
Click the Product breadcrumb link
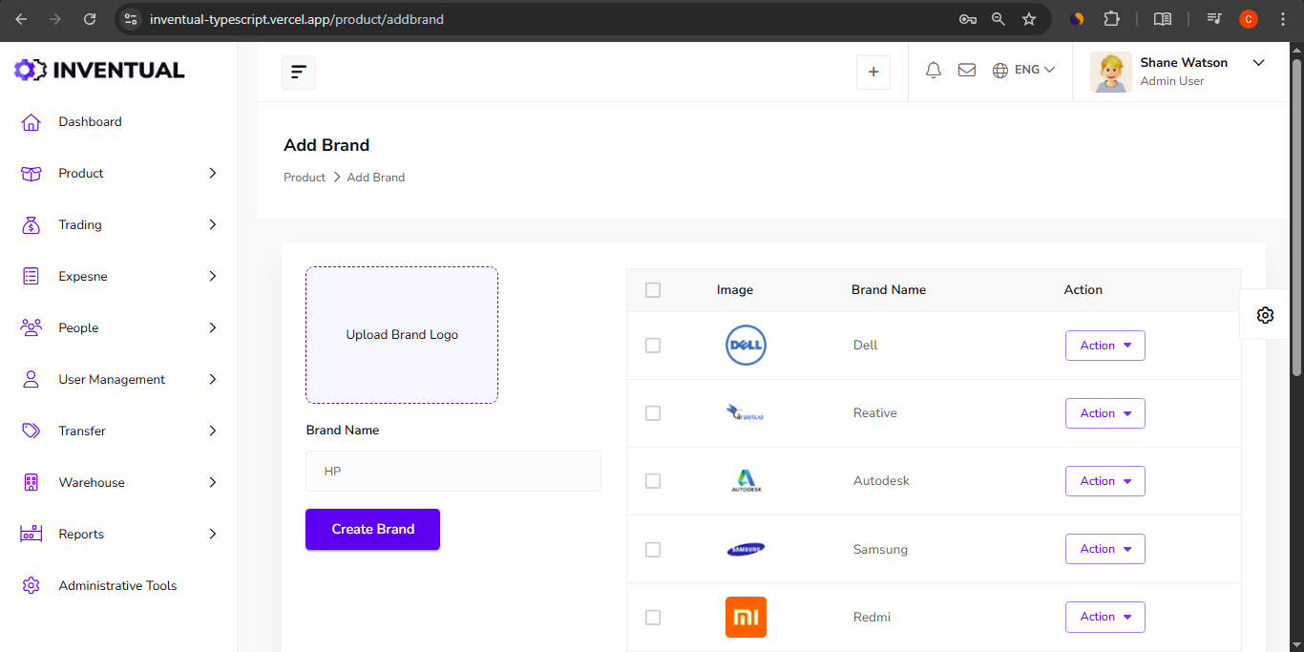(305, 178)
